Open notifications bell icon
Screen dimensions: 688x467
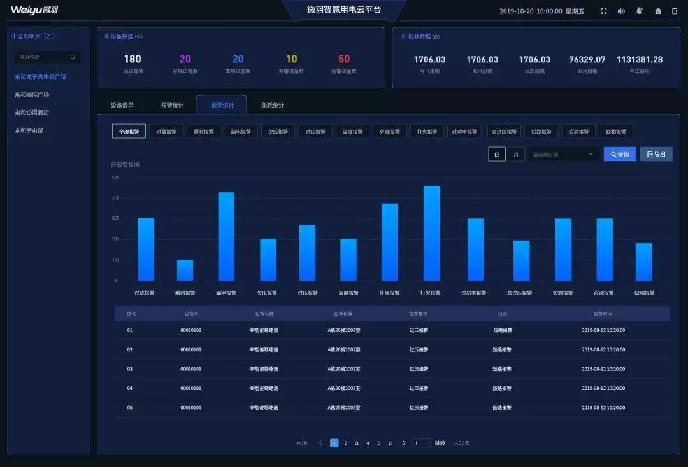coord(640,11)
